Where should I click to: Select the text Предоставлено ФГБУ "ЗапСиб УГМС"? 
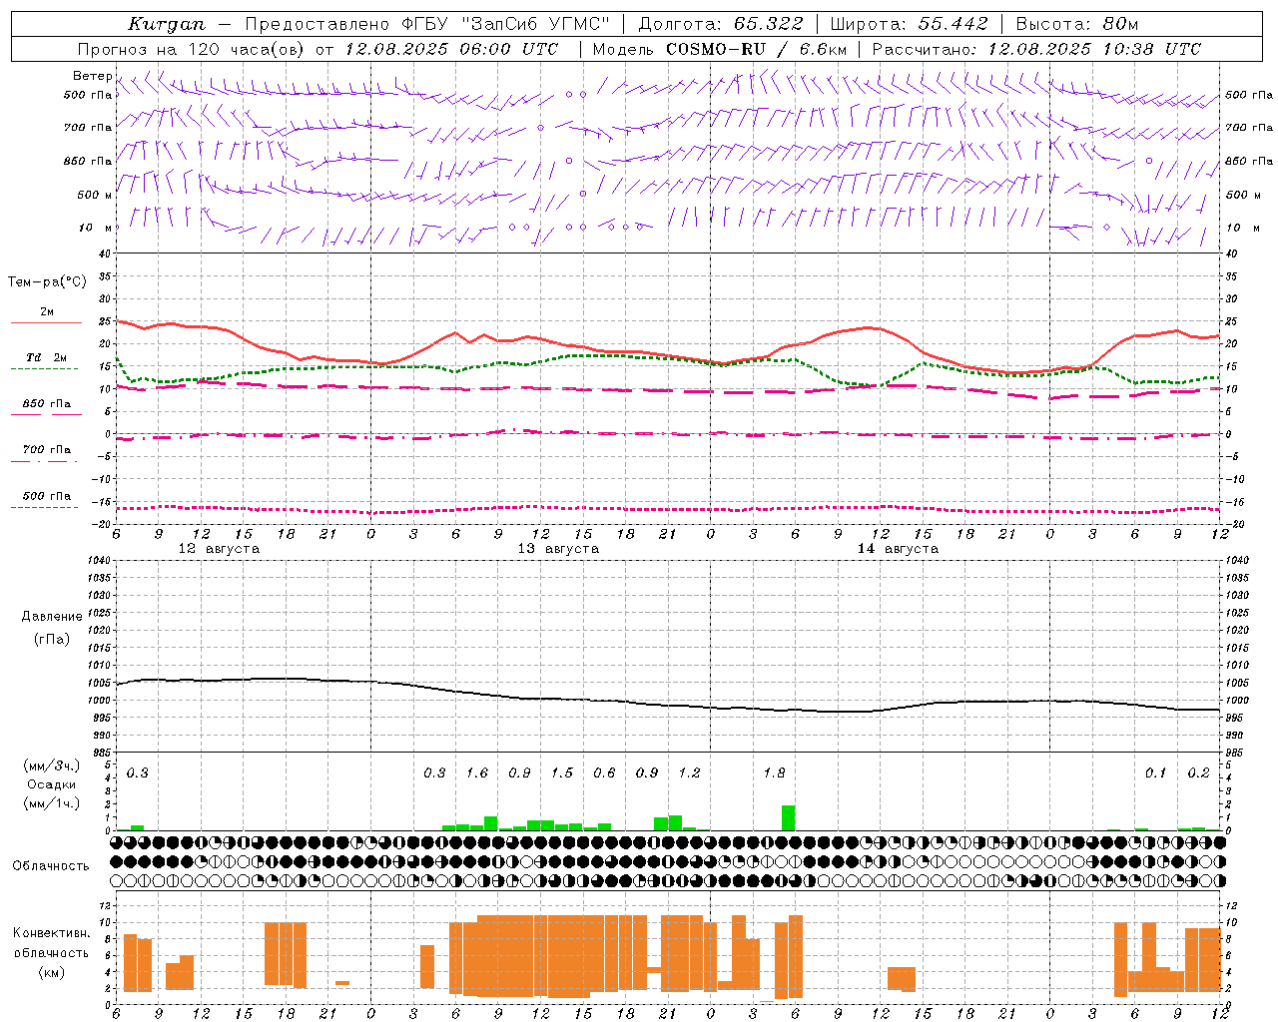pos(427,24)
